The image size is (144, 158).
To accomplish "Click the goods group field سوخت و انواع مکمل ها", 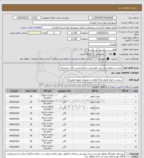I will [96, 80].
